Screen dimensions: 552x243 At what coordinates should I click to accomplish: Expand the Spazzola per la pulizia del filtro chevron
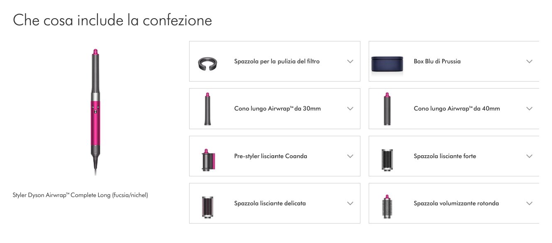click(x=350, y=61)
